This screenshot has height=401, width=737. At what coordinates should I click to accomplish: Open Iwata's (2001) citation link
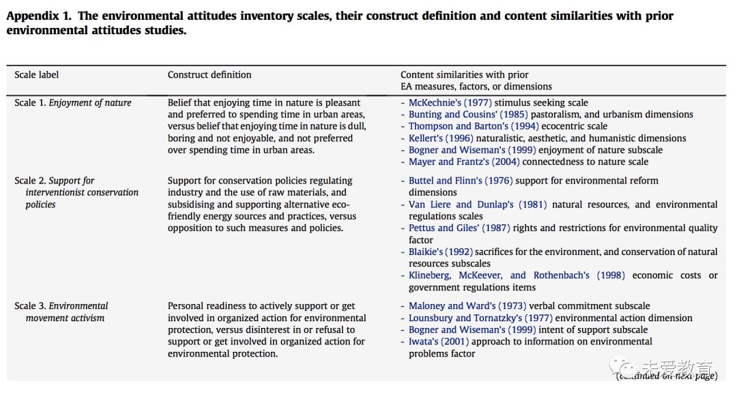coord(439,342)
